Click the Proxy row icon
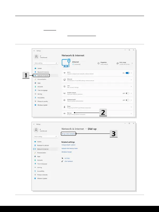The image size is (159, 212). coord(65,107)
